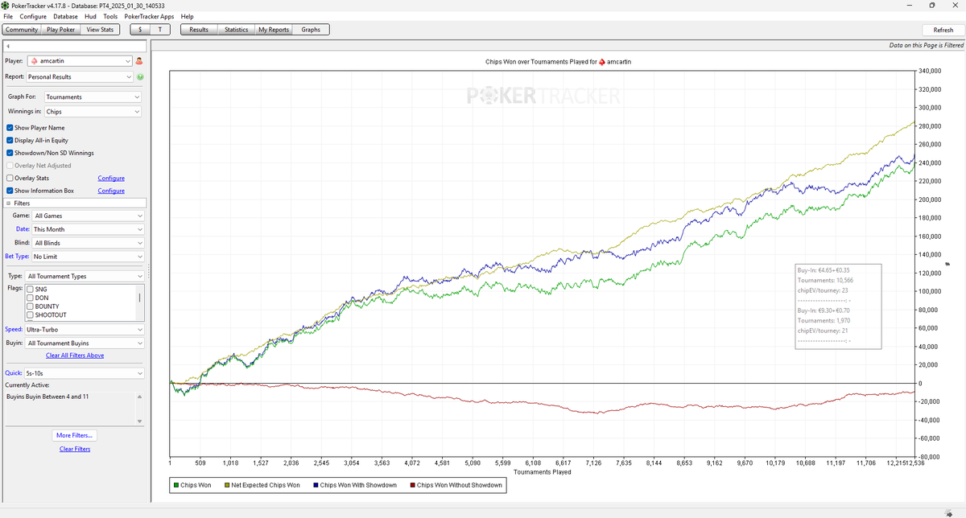The height and width of the screenshot is (518, 966).
Task: Toggle Show Information Box checkbox
Action: pos(10,191)
